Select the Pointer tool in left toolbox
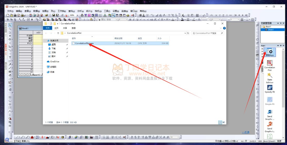 click(10, 25)
